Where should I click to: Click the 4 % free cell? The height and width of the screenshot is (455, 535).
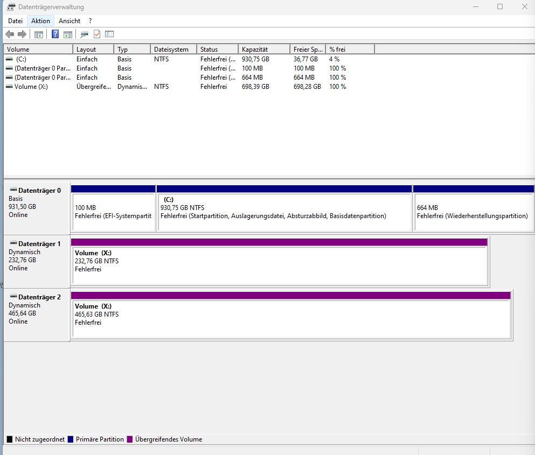click(335, 59)
